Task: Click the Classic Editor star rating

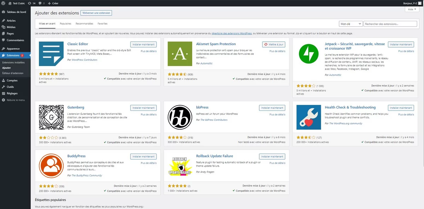Action: coord(48,74)
